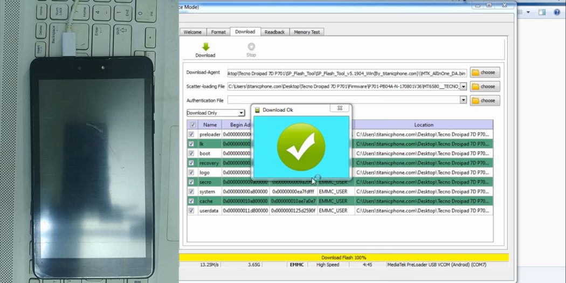Screen dimensions: 566x283
Task: Click the 13.25M/s speed status entry
Action: 209,265
